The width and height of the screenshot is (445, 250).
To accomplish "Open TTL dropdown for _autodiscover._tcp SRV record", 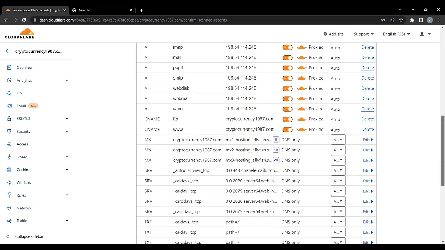I will [338, 170].
